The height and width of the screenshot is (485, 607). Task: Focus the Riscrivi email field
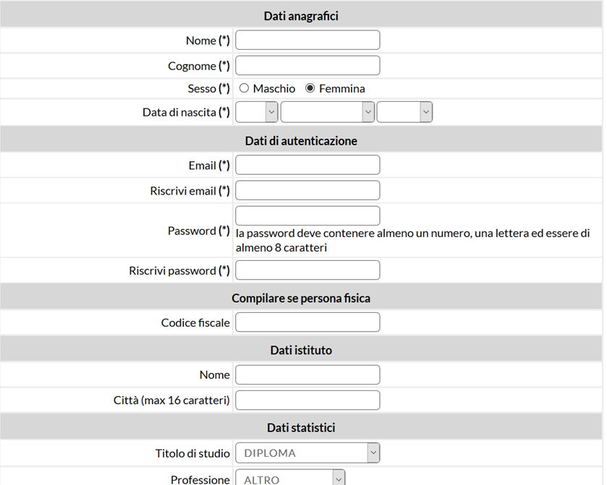click(x=307, y=190)
